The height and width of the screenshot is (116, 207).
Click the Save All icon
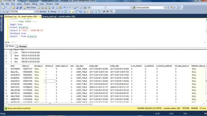tap(20, 8)
